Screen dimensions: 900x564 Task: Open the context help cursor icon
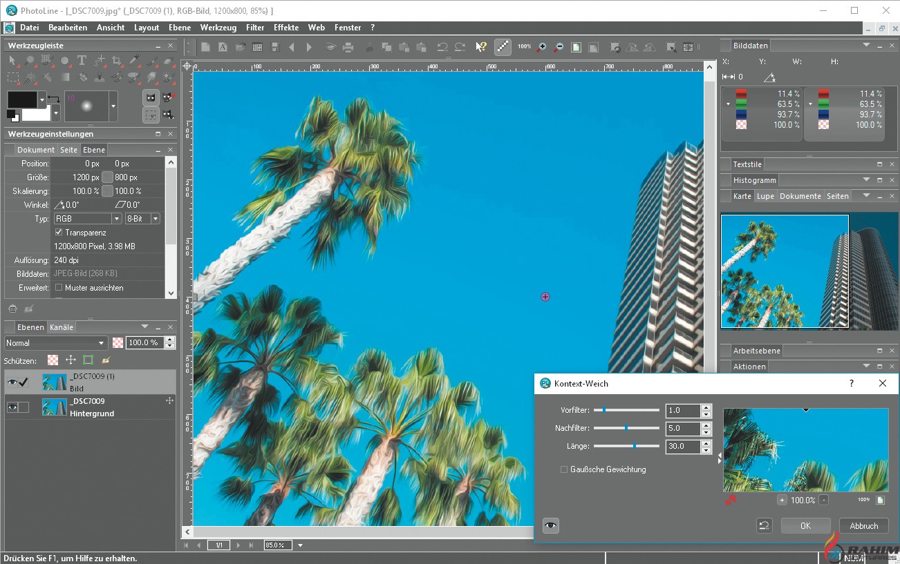[x=481, y=47]
